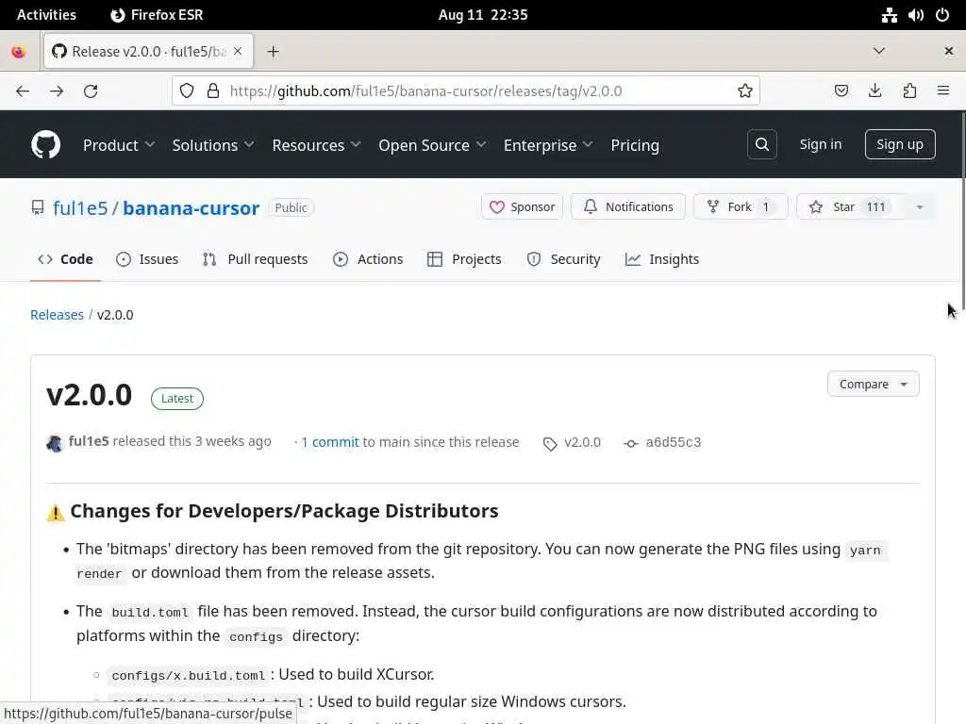Open Firefox application menu
The width and height of the screenshot is (966, 724).
[943, 90]
